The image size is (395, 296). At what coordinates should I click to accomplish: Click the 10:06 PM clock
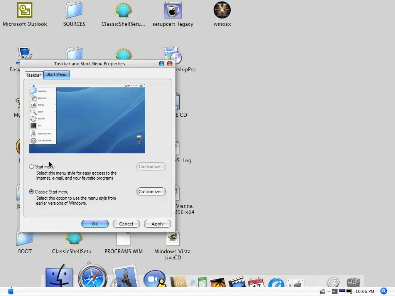365,291
